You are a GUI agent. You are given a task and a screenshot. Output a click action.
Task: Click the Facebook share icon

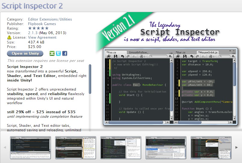pyautogui.click(x=65, y=53)
